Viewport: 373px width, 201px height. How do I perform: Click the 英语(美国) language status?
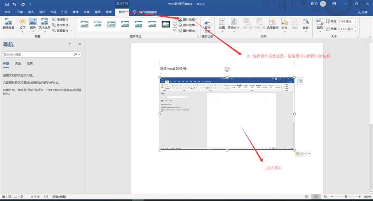click(59, 197)
